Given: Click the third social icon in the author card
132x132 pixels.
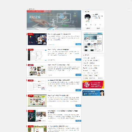Looking at the screenshot, I should click(x=95, y=25).
